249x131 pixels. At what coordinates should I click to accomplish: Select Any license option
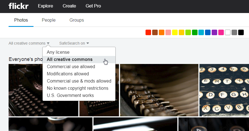pos(58,52)
